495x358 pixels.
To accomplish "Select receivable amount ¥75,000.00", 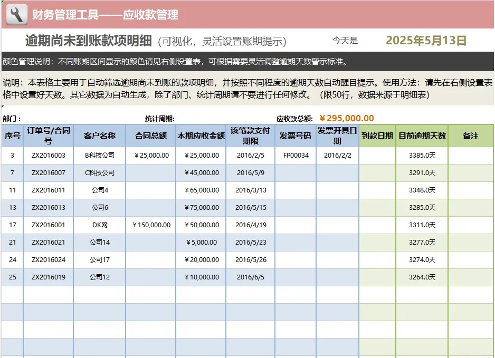I will 202,208.
